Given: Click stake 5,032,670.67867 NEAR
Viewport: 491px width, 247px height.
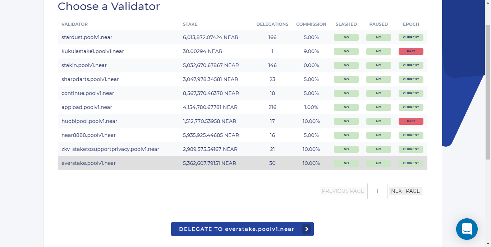Looking at the screenshot, I should (x=211, y=65).
